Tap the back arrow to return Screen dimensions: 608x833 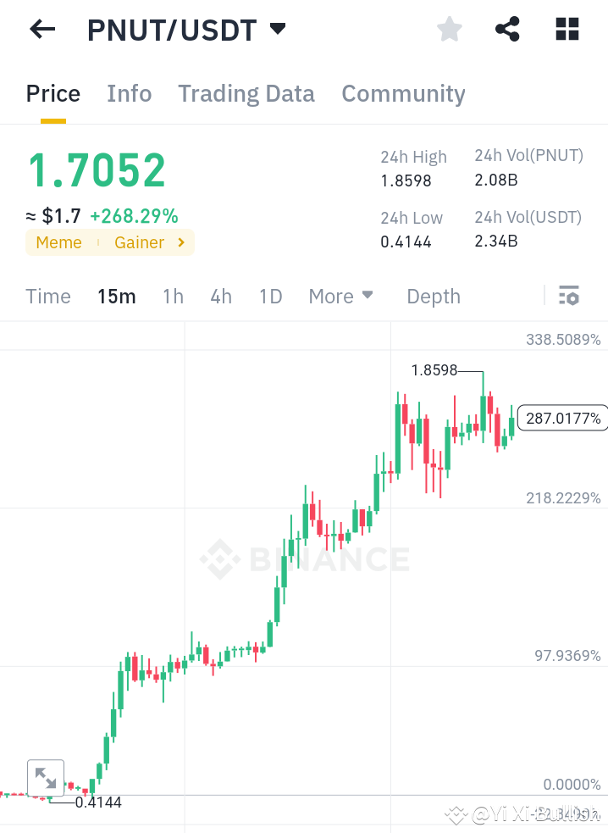[x=41, y=29]
